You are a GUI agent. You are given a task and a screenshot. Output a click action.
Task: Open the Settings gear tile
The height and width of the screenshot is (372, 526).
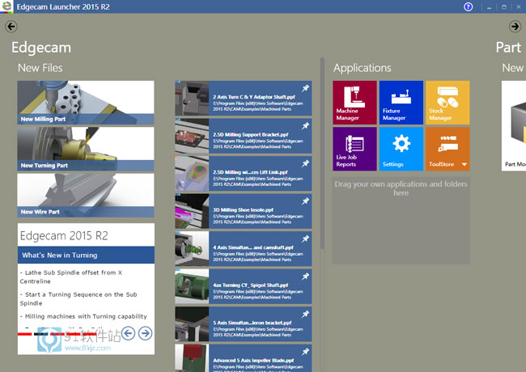click(401, 149)
